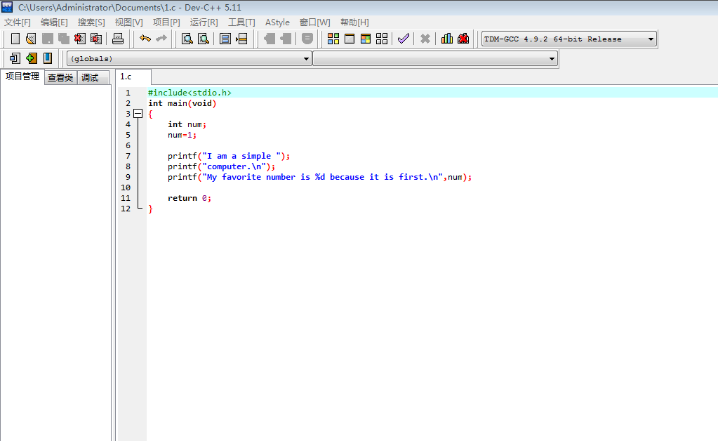Screen dimensions: 718x441
Task: Click the Close All files icon
Action: 96,39
